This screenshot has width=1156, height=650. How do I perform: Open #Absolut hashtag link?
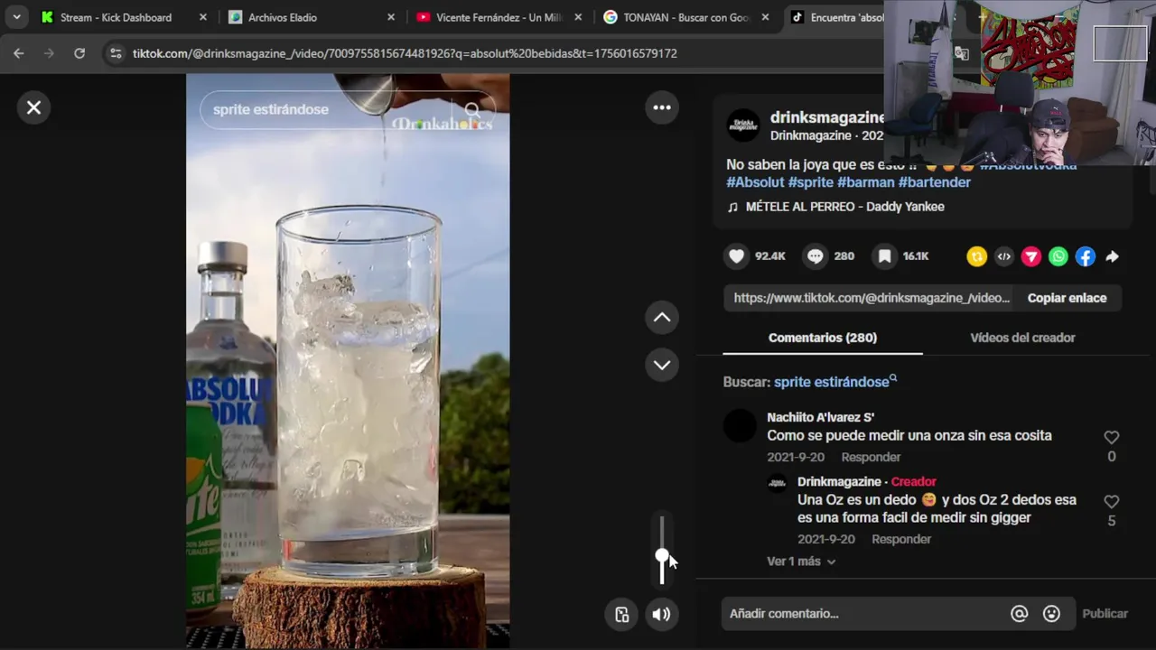coord(755,182)
